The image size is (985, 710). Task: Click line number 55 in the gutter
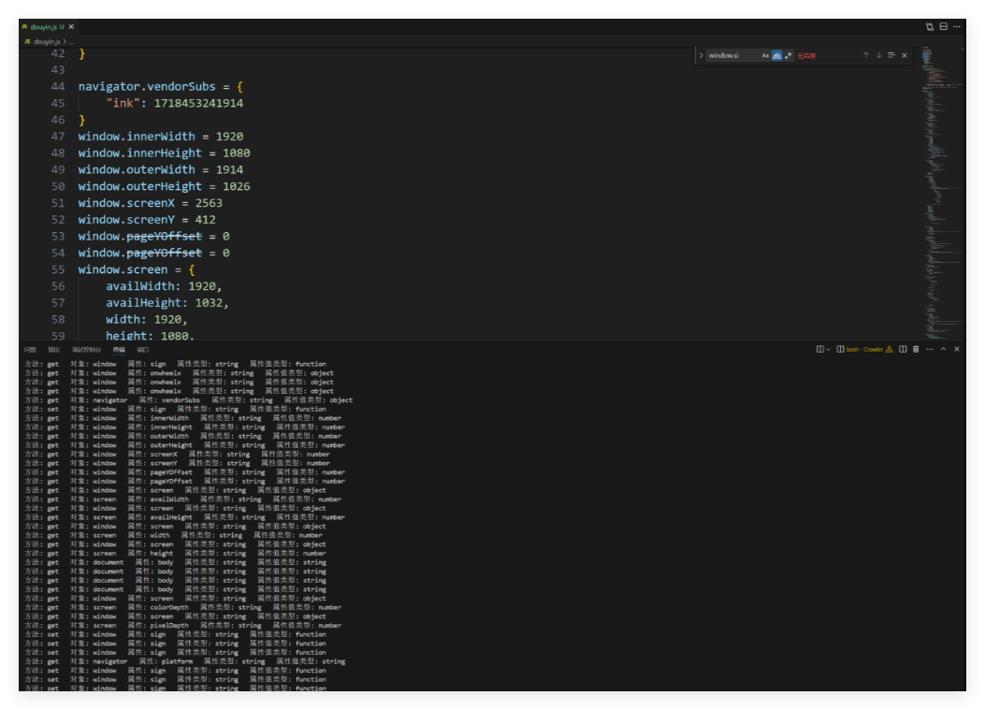pyautogui.click(x=58, y=269)
